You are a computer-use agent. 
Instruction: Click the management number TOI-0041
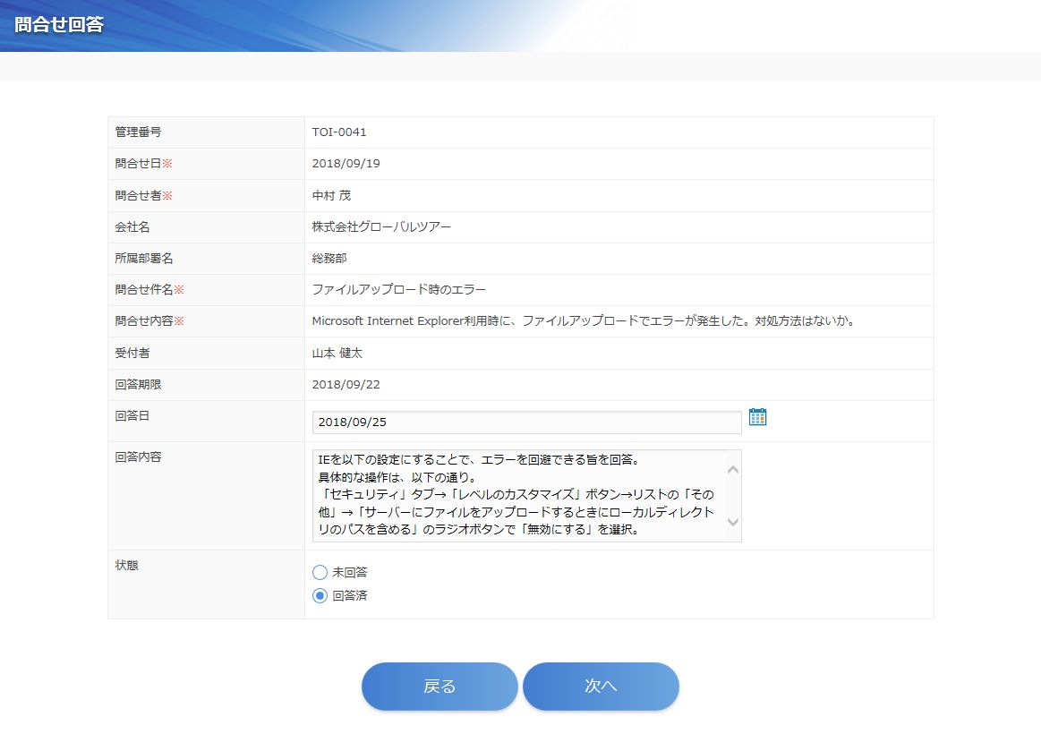point(339,132)
